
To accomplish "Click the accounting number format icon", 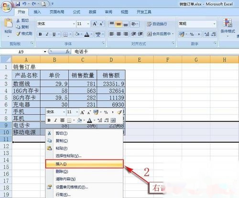I will pos(182,34).
